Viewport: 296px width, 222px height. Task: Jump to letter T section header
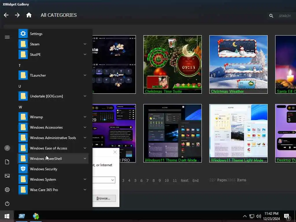pos(20,66)
